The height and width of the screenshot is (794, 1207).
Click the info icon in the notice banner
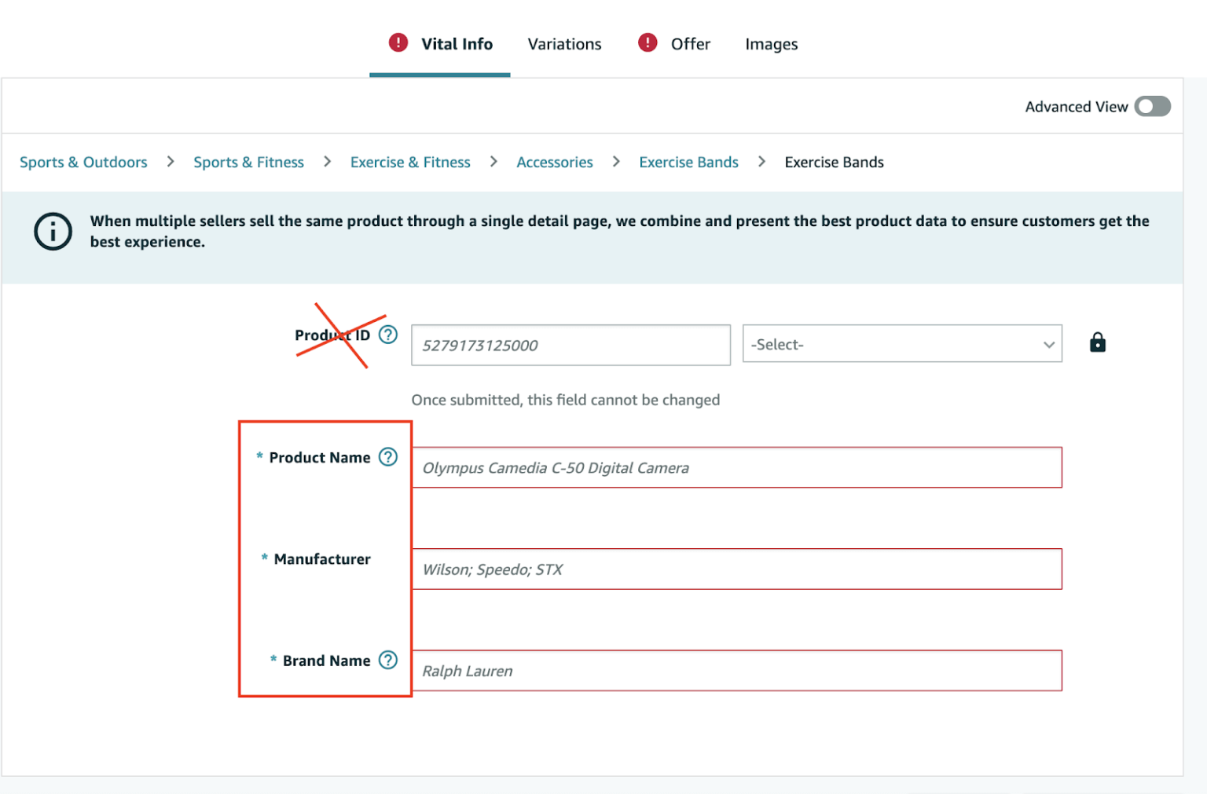click(53, 231)
